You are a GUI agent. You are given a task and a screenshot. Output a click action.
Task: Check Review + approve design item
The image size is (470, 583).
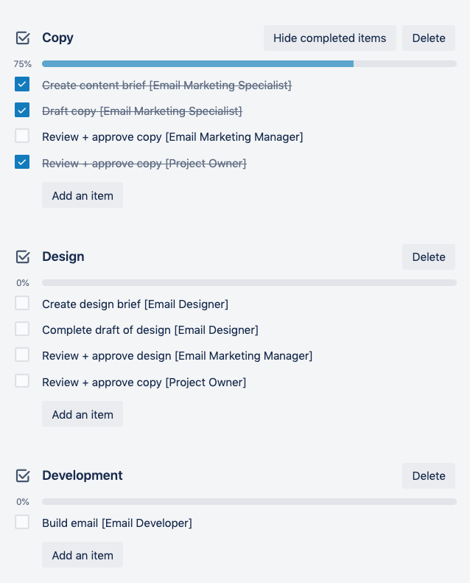click(22, 355)
